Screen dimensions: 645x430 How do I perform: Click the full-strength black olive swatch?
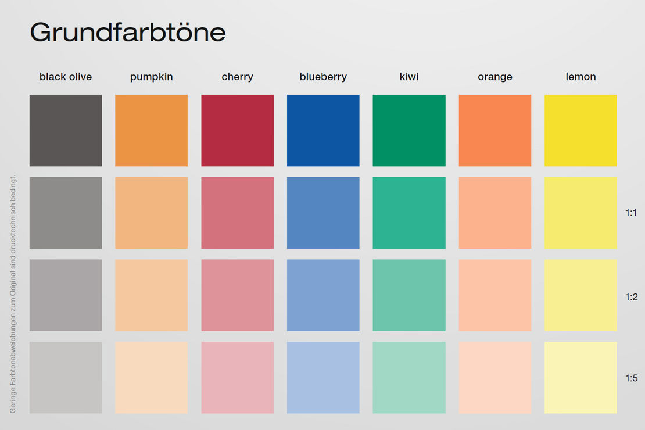66,131
